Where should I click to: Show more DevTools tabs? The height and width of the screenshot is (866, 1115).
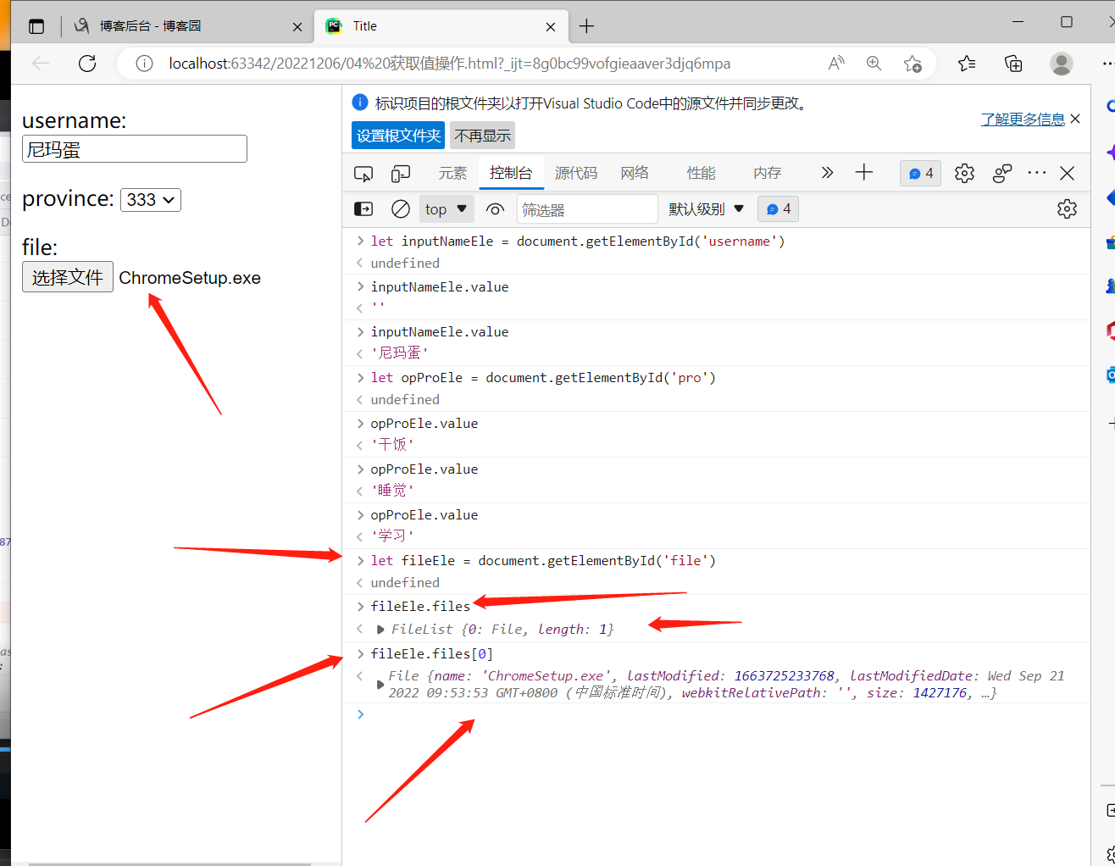(827, 173)
